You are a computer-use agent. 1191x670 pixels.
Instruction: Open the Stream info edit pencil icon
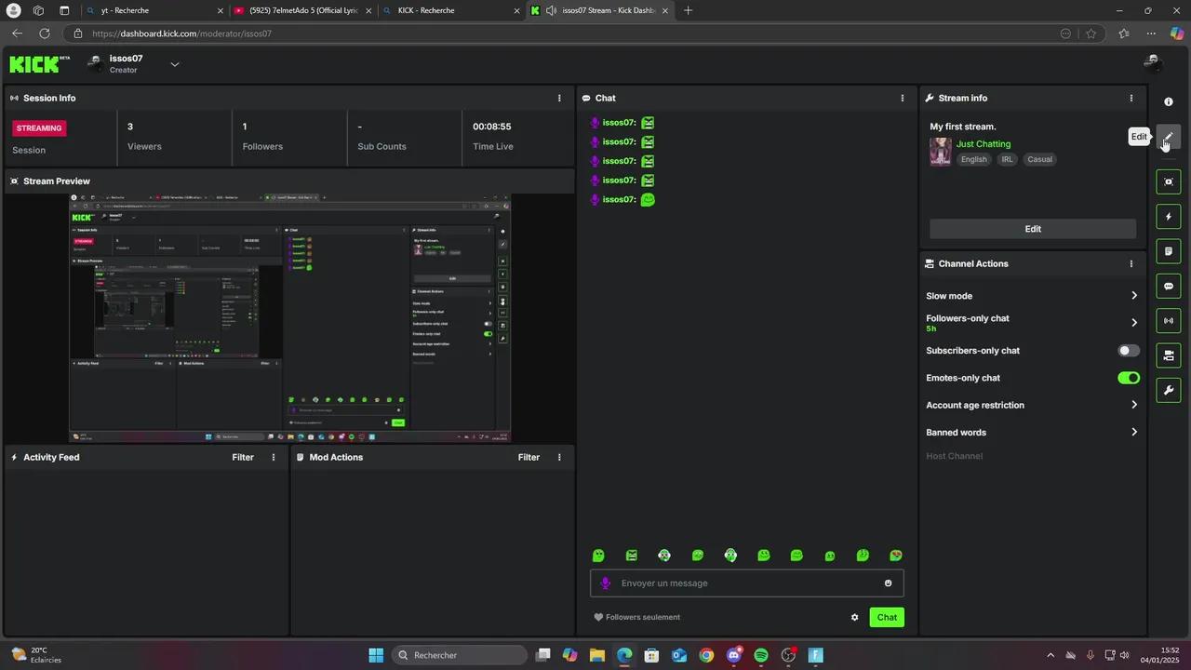pos(1169,137)
